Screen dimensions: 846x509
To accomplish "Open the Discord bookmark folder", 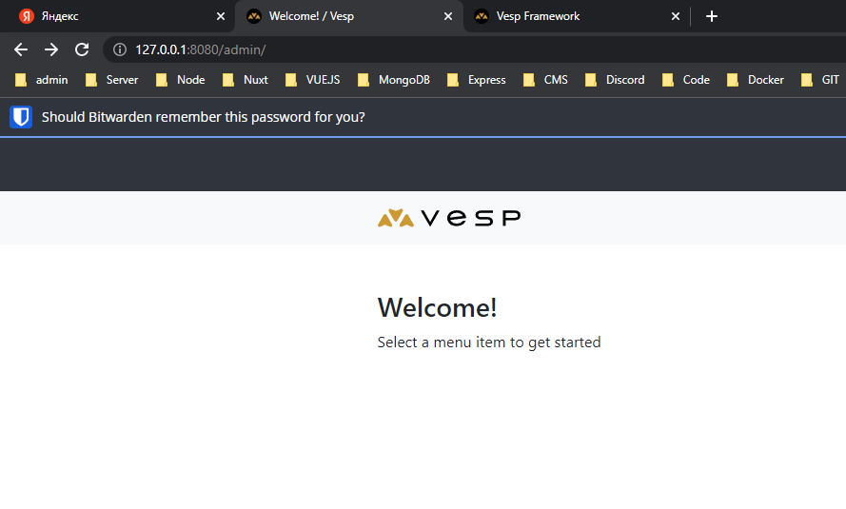I will (x=615, y=80).
